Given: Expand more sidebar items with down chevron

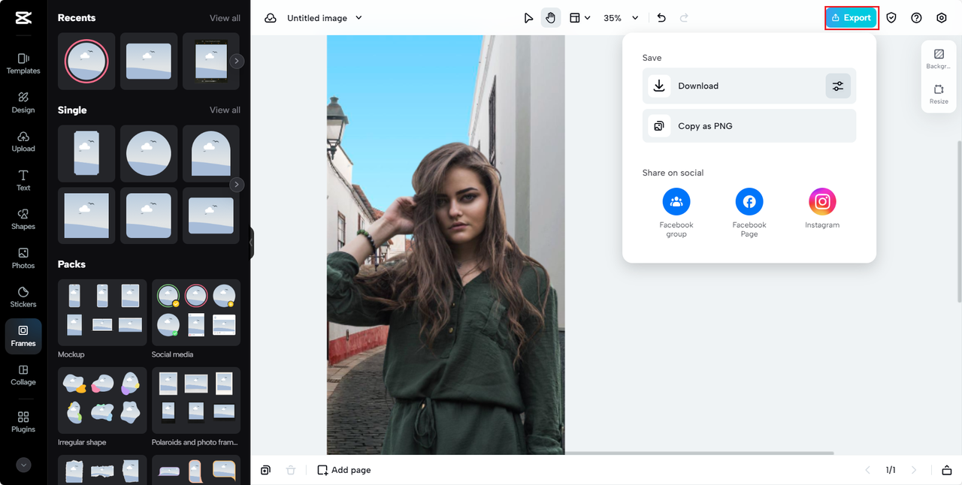Looking at the screenshot, I should click(x=23, y=465).
